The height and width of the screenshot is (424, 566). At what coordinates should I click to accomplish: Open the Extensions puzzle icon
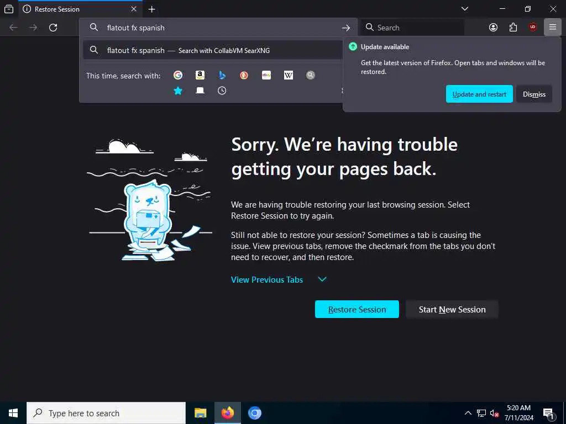513,28
